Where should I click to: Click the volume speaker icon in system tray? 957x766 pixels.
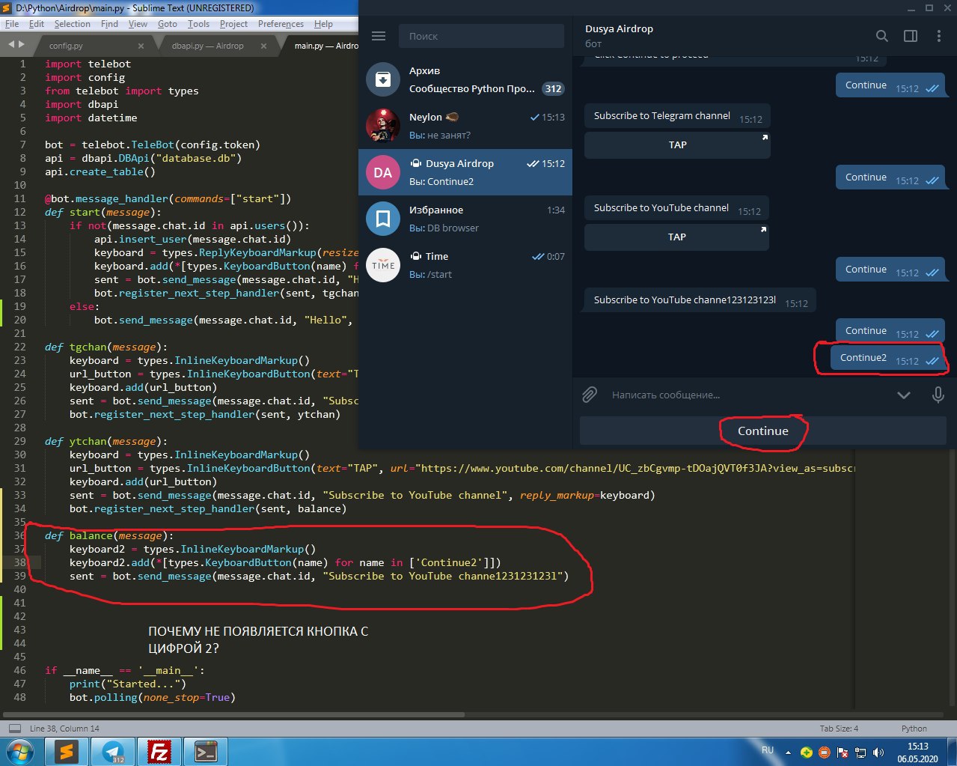(878, 753)
